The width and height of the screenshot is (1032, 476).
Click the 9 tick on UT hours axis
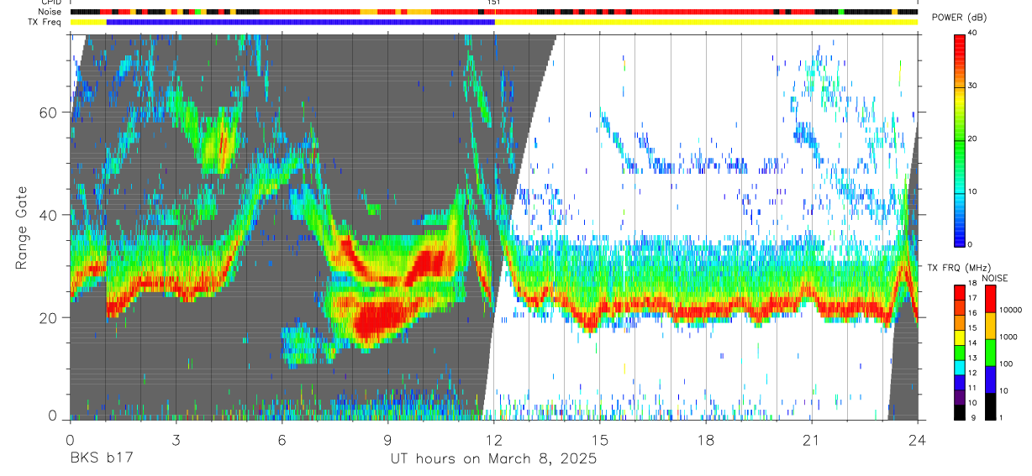(387, 440)
